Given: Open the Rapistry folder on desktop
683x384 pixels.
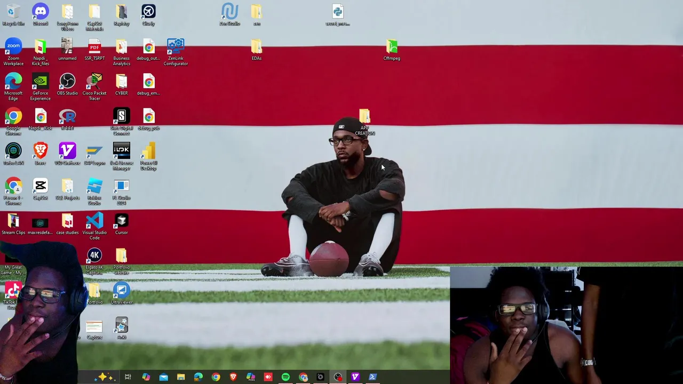Looking at the screenshot, I should (121, 15).
